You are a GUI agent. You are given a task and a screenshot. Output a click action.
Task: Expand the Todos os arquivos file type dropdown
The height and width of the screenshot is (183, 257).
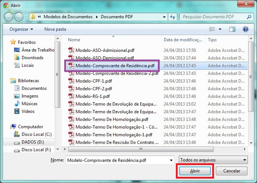[x=213, y=160]
